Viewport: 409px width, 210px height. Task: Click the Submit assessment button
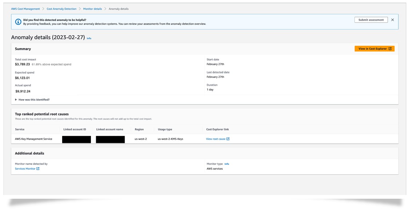[371, 20]
